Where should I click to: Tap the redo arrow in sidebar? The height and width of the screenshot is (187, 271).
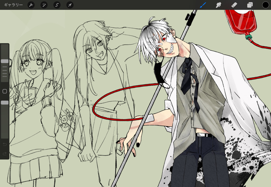point(5,153)
